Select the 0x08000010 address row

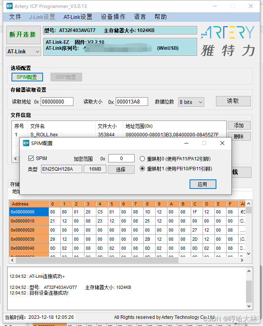(29, 221)
